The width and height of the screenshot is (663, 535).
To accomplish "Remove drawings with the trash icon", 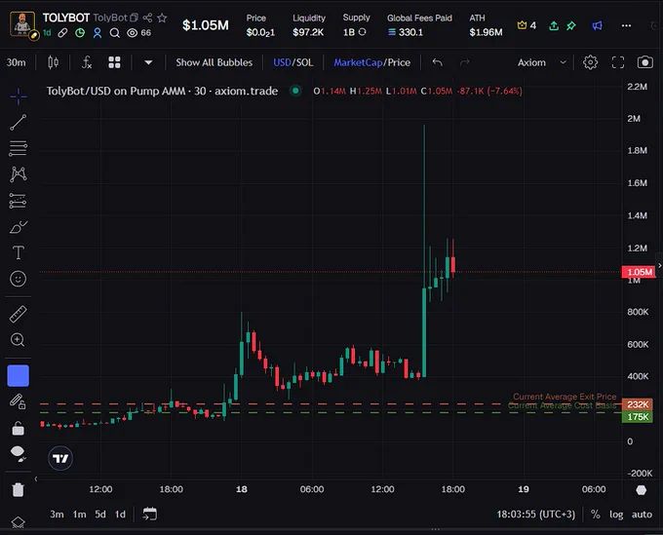I will coord(19,490).
